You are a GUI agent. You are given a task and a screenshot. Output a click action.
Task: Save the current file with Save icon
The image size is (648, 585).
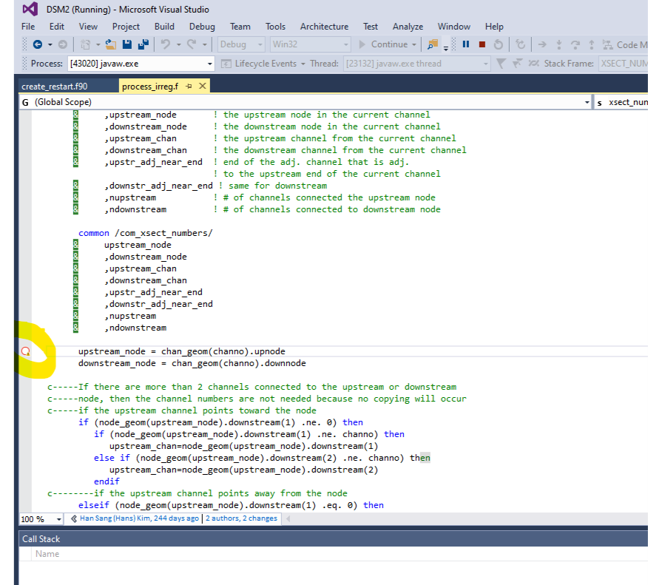tap(127, 44)
